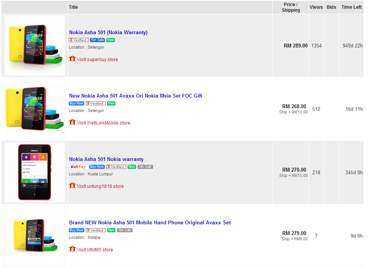Click the third listing's red phone thumbnail
The height and width of the screenshot is (268, 370).
[35, 172]
